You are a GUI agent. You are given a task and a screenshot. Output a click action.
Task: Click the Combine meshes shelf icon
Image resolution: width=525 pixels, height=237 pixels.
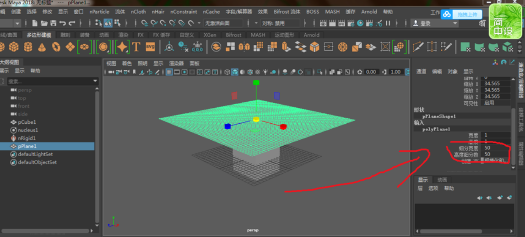pyautogui.click(x=216, y=47)
